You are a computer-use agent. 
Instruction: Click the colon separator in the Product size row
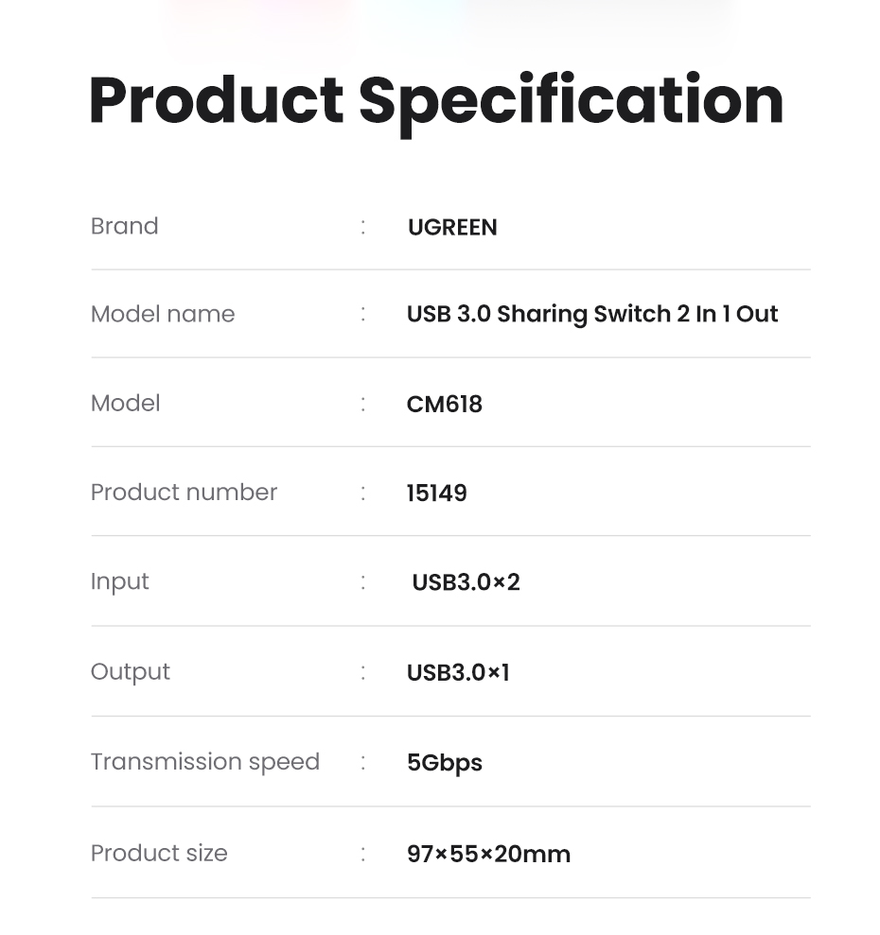[362, 854]
